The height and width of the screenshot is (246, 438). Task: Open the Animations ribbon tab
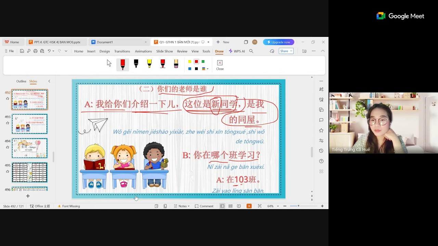(143, 51)
